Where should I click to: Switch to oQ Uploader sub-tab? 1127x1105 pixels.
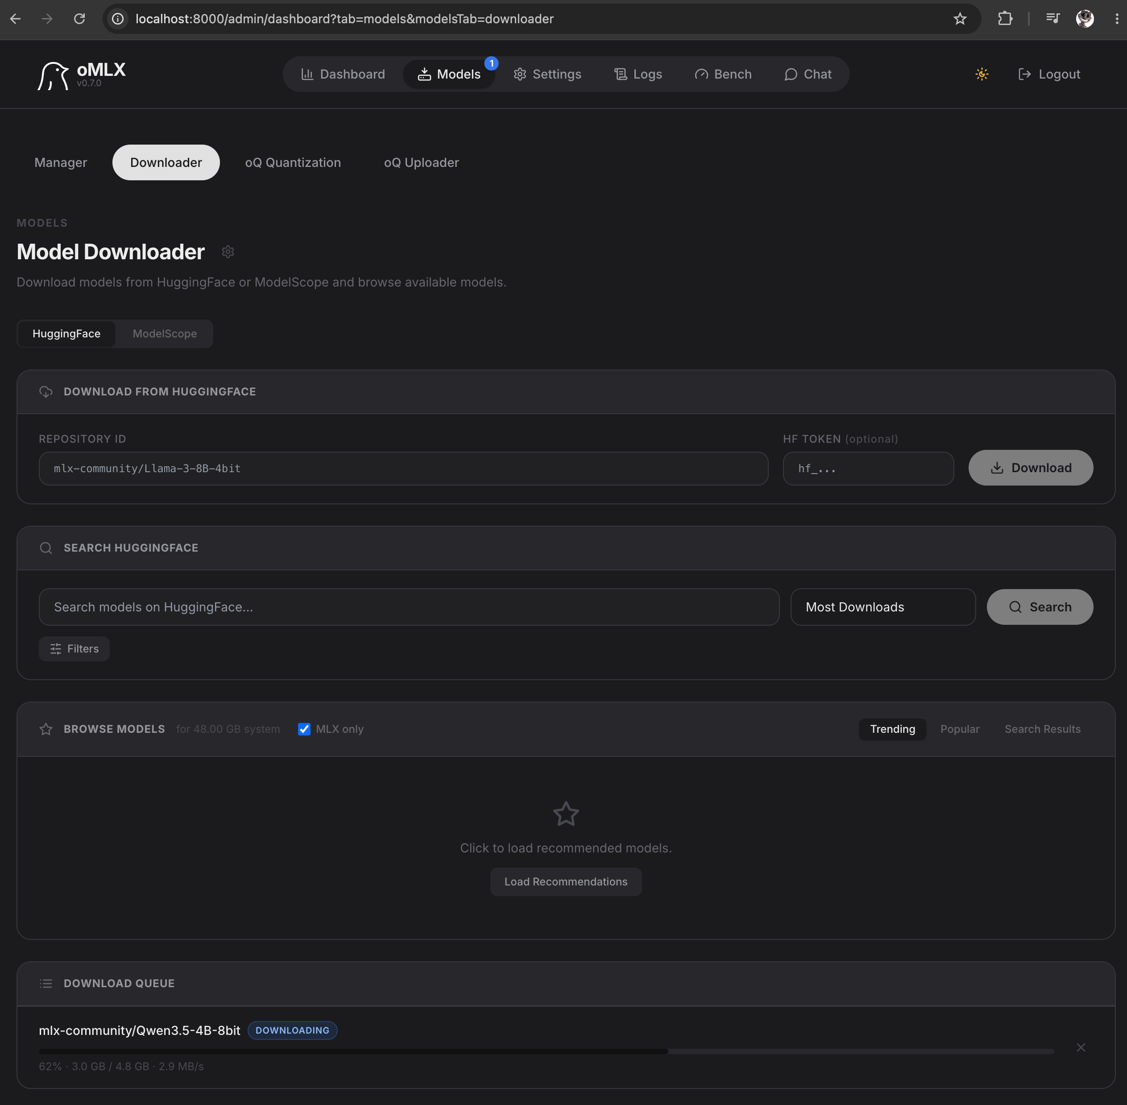421,162
